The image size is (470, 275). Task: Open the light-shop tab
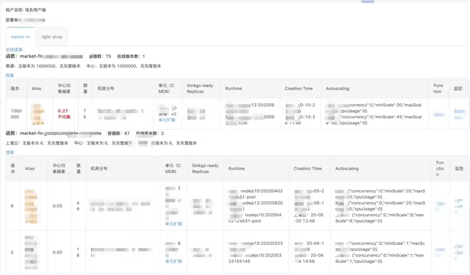[52, 37]
